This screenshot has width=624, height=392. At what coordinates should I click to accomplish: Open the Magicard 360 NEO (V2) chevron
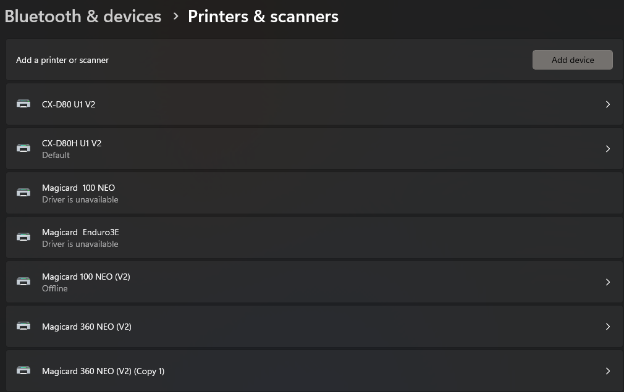click(x=608, y=327)
